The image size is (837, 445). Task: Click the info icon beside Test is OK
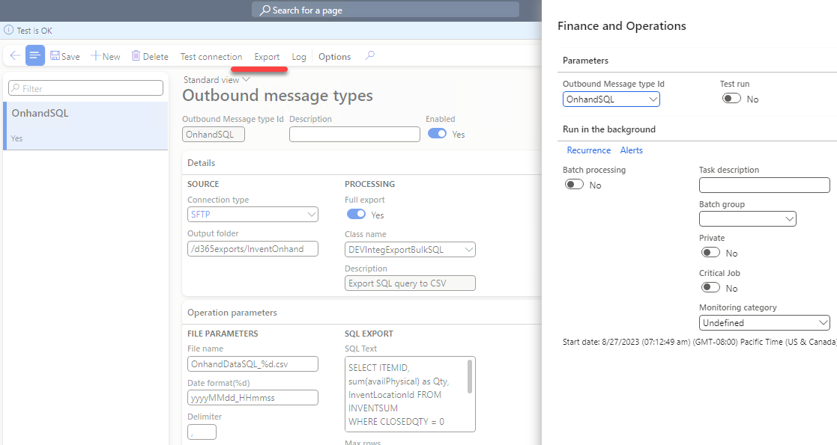8,30
